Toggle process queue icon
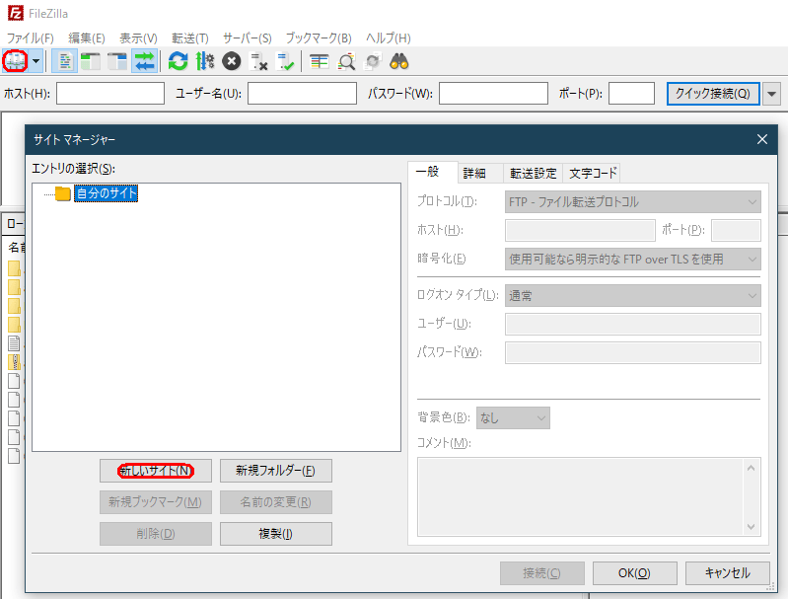 [x=205, y=61]
